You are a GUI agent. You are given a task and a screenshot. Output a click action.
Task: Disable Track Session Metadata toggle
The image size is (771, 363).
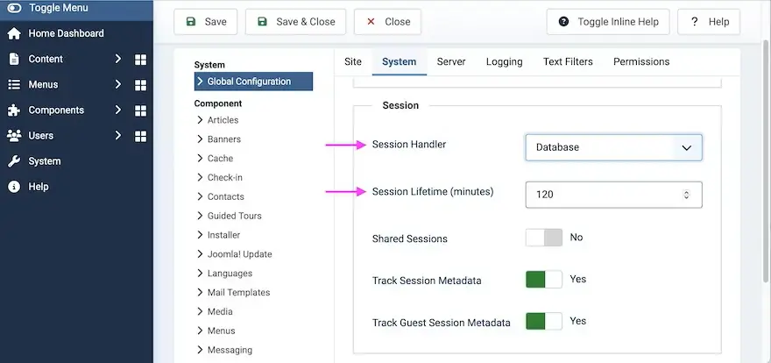pyautogui.click(x=543, y=280)
